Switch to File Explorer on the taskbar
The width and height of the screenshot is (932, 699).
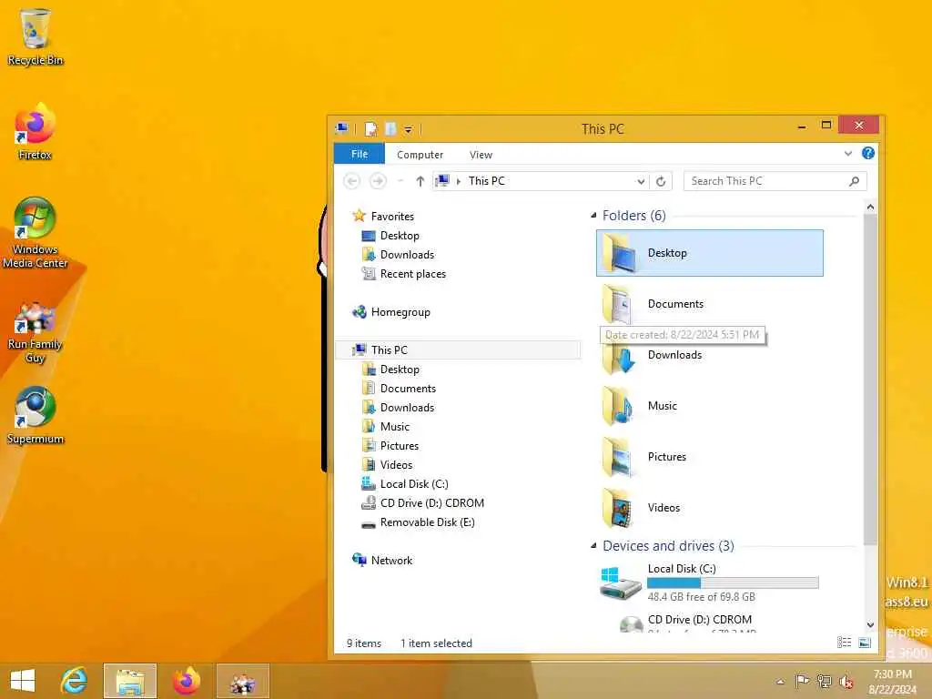(x=130, y=681)
